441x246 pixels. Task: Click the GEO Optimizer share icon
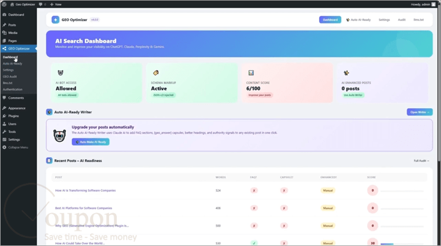[4, 49]
